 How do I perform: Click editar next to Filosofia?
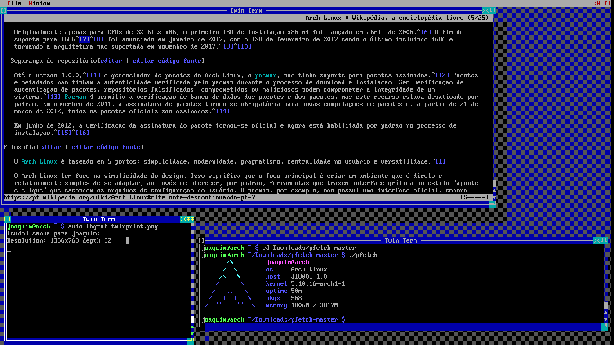click(50, 147)
